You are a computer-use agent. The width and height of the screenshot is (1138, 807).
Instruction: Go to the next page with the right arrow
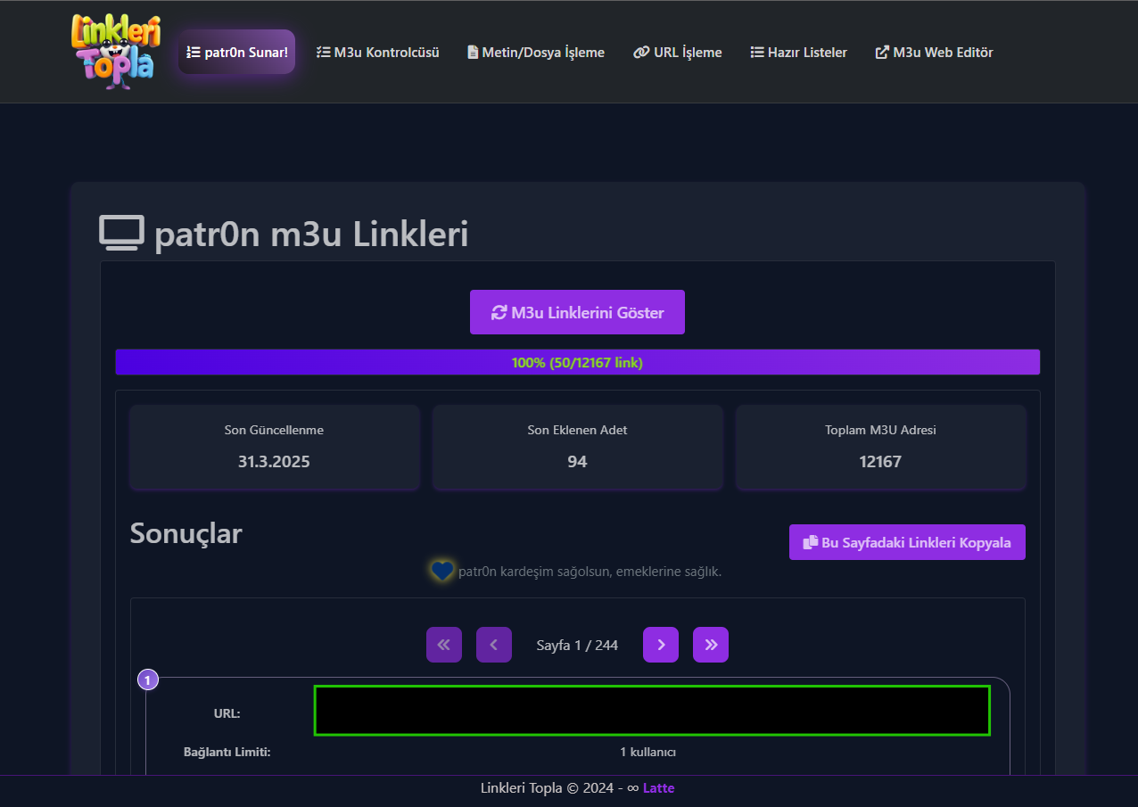[661, 645]
